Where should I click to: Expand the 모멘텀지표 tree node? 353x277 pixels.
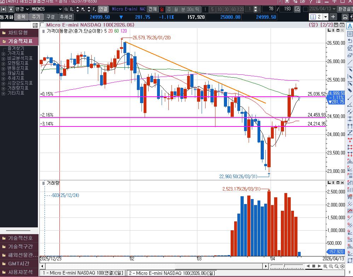(x=4, y=63)
